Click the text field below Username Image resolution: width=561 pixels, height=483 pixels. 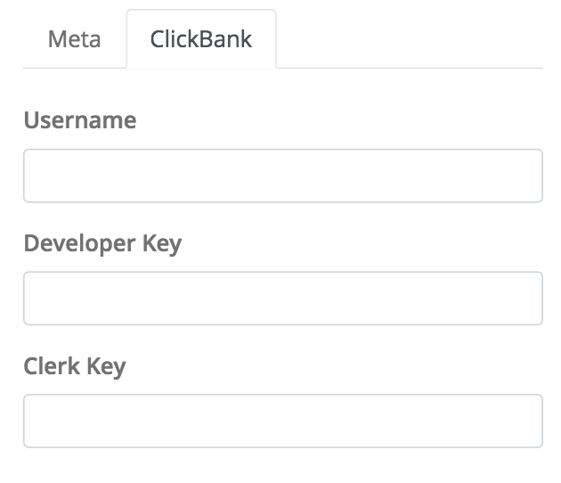(282, 176)
